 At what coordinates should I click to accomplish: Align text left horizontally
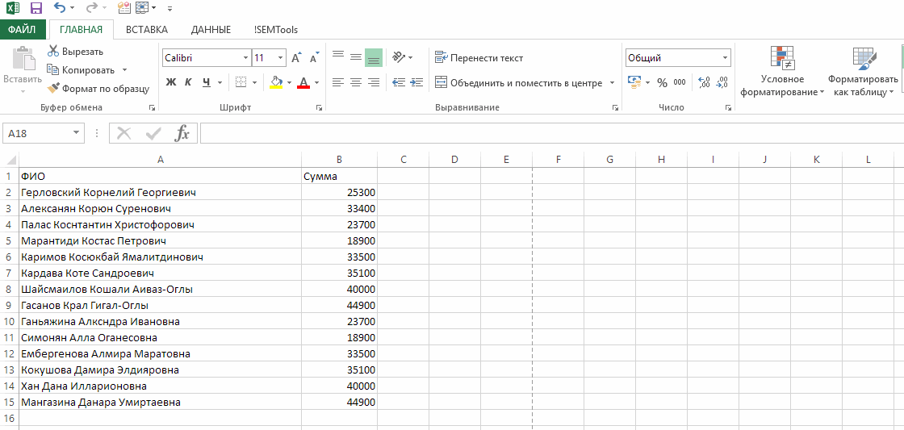click(x=338, y=82)
